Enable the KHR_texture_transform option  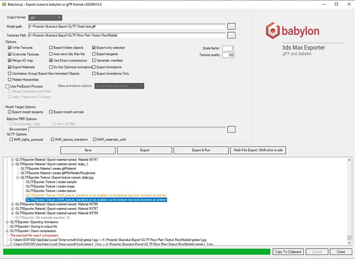(x=52, y=140)
